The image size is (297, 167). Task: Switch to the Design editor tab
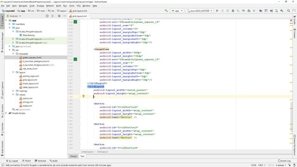coord(73,156)
